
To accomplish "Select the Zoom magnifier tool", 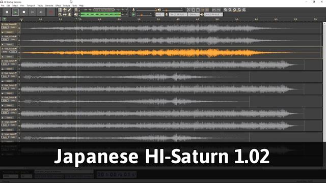I will coord(60,15).
